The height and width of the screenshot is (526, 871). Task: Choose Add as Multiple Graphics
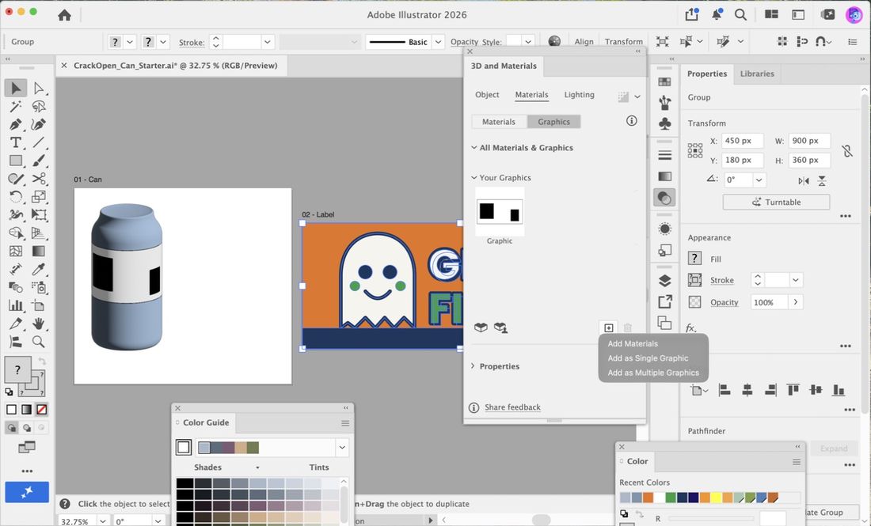tap(653, 373)
